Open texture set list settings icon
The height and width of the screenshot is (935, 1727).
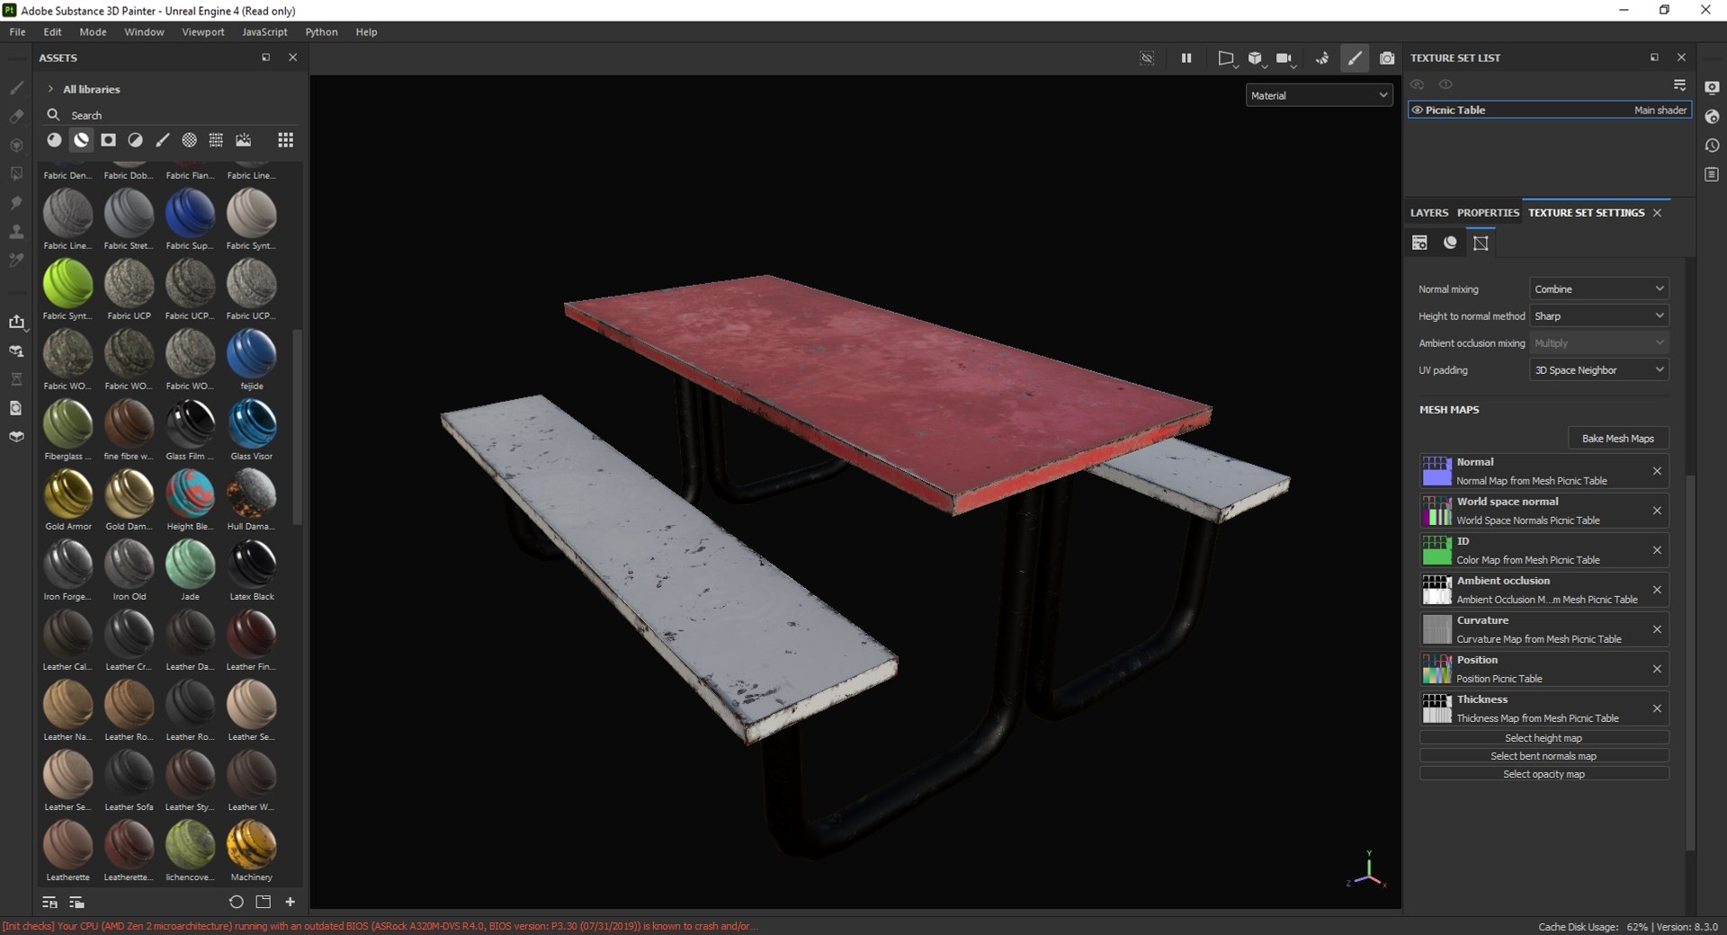pyautogui.click(x=1679, y=85)
